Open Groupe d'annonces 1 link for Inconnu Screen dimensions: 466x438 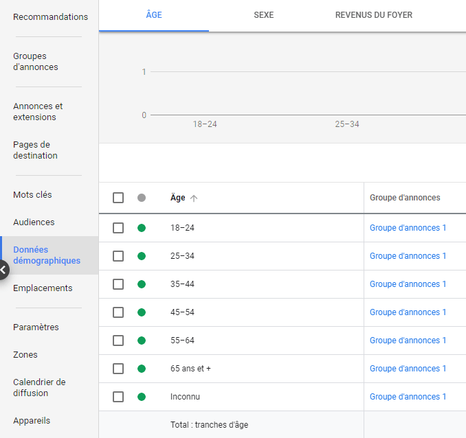[x=408, y=397]
